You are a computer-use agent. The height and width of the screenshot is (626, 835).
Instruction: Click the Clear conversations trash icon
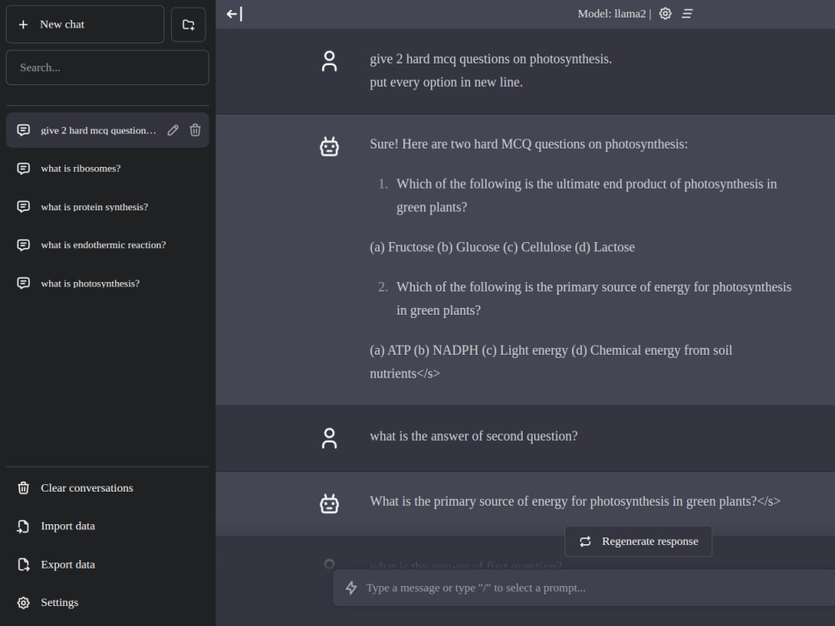coord(23,487)
